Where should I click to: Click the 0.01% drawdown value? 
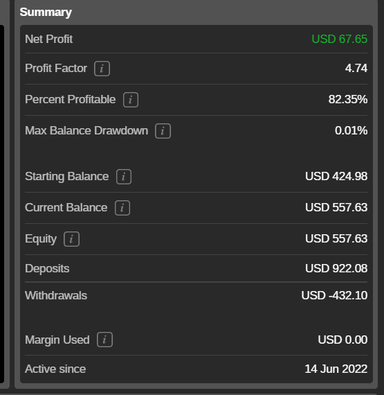point(351,130)
